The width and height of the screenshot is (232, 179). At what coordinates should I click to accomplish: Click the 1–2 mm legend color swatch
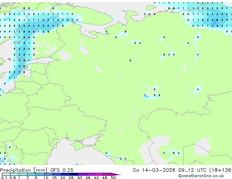pyautogui.click(x=23, y=174)
